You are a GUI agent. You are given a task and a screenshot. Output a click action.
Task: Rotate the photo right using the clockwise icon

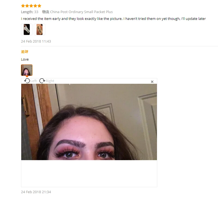pos(42,81)
